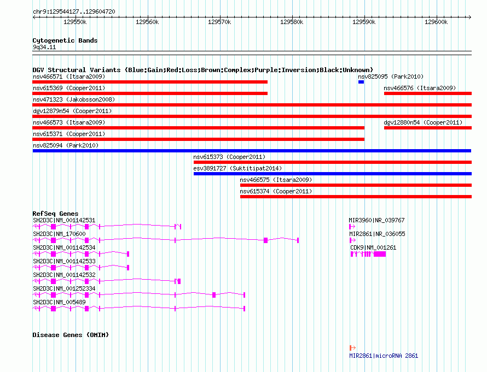Image resolution: width=487 pixels, height=372 pixels.
Task: Select the small blue nsv825095 gain bar
Action: [x=361, y=82]
